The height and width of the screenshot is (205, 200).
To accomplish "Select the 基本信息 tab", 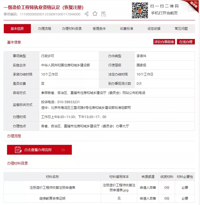I will point(17,28).
